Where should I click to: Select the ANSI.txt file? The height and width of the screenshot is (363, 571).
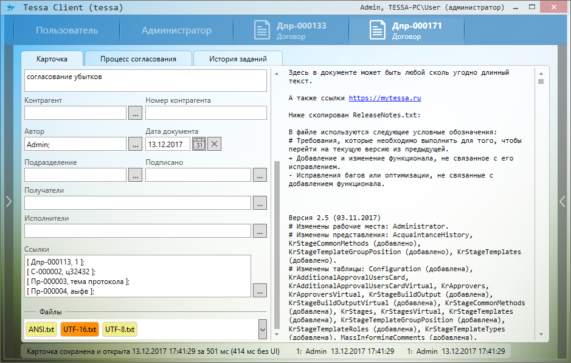click(41, 330)
